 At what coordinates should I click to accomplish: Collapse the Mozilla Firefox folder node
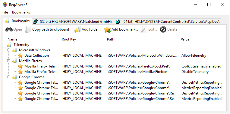click(x=9, y=61)
